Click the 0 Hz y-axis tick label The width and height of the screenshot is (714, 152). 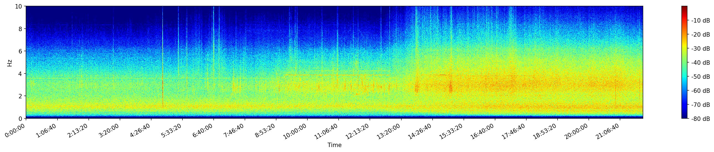pyautogui.click(x=20, y=119)
